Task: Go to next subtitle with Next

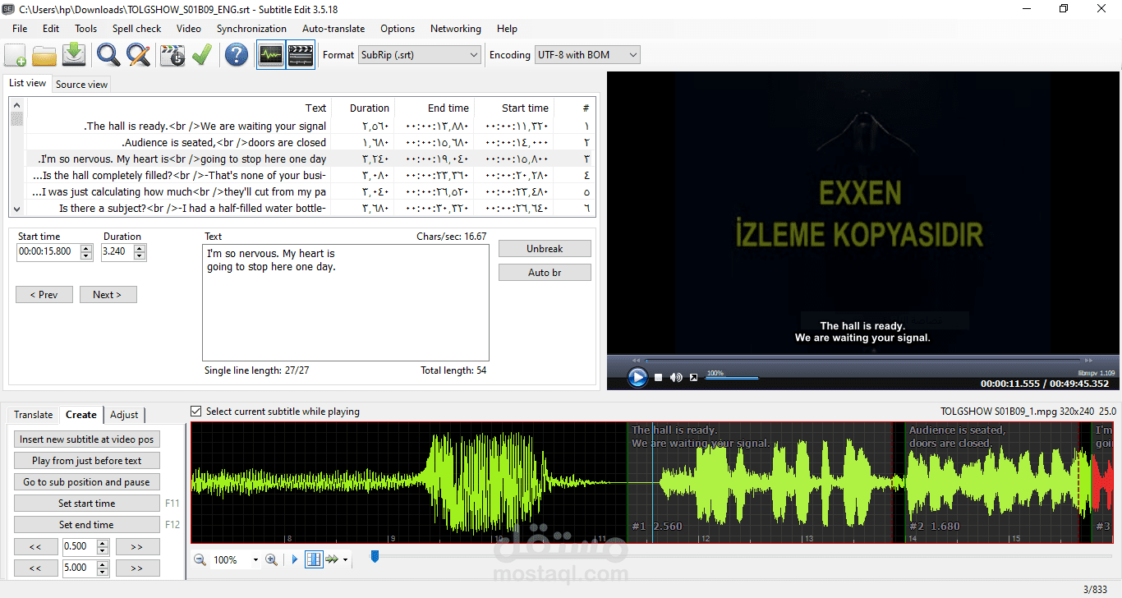Action: pyautogui.click(x=108, y=294)
